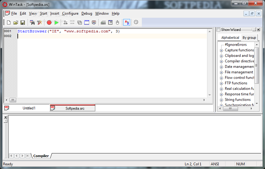The width and height of the screenshot is (265, 169).
Task: Enable the Show Wizard checkbox
Action: (x=218, y=30)
